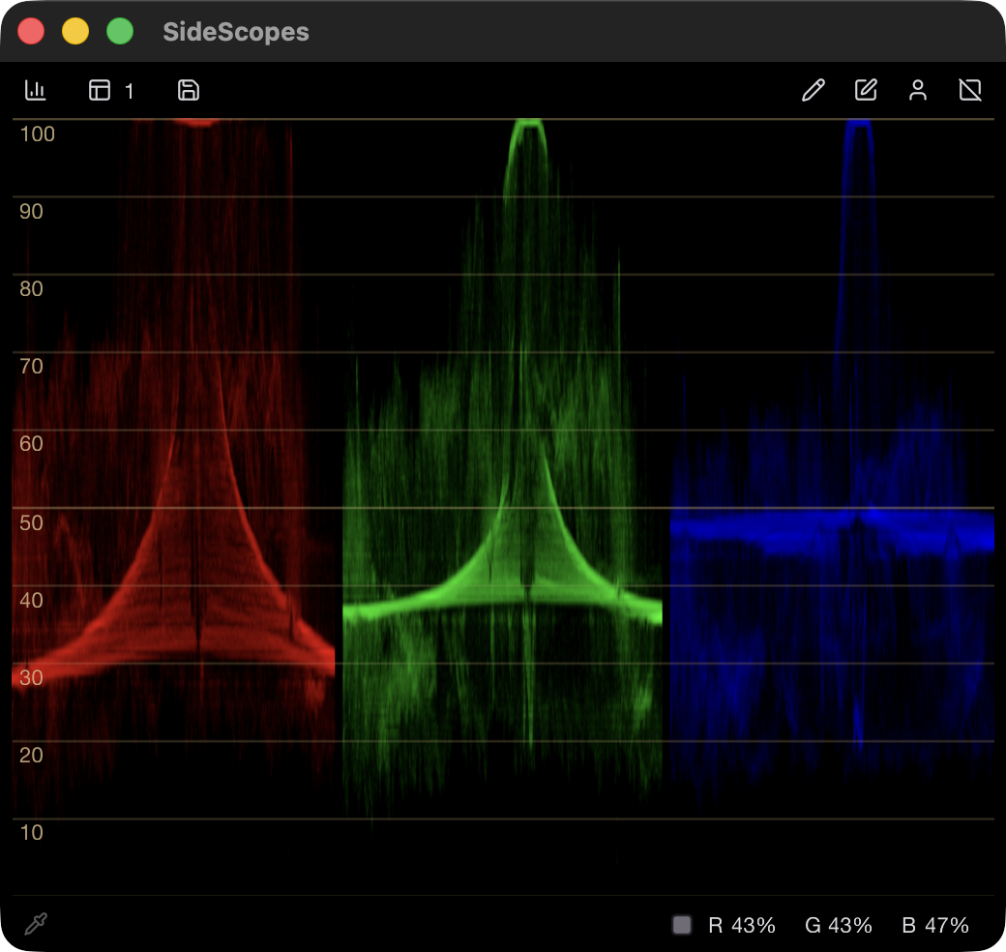Toggle the crossed-out frame icon
This screenshot has width=1006, height=952.
pyautogui.click(x=970, y=90)
